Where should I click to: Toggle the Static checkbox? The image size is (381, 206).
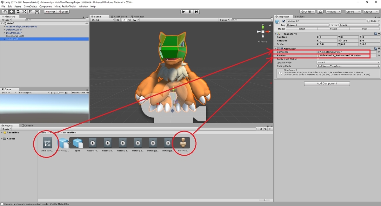point(369,21)
